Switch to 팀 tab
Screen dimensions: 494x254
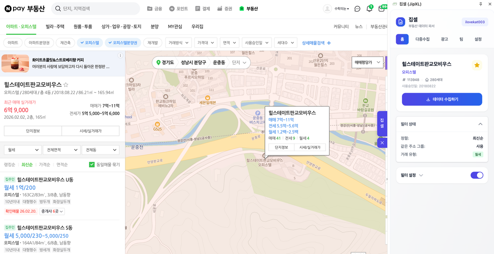point(461,39)
